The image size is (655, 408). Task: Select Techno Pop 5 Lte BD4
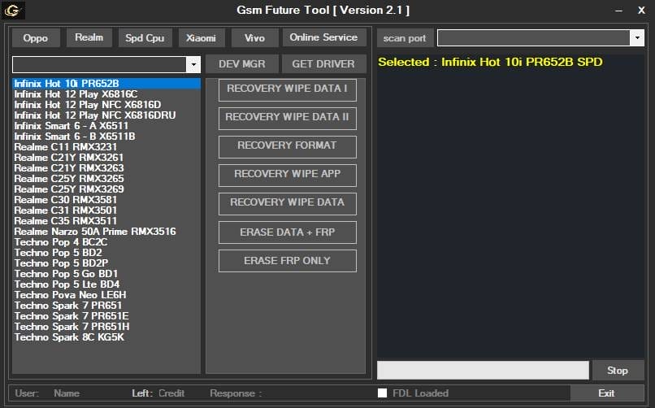(106, 284)
